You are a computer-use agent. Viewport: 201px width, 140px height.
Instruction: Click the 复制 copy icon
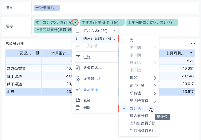coord(78,100)
